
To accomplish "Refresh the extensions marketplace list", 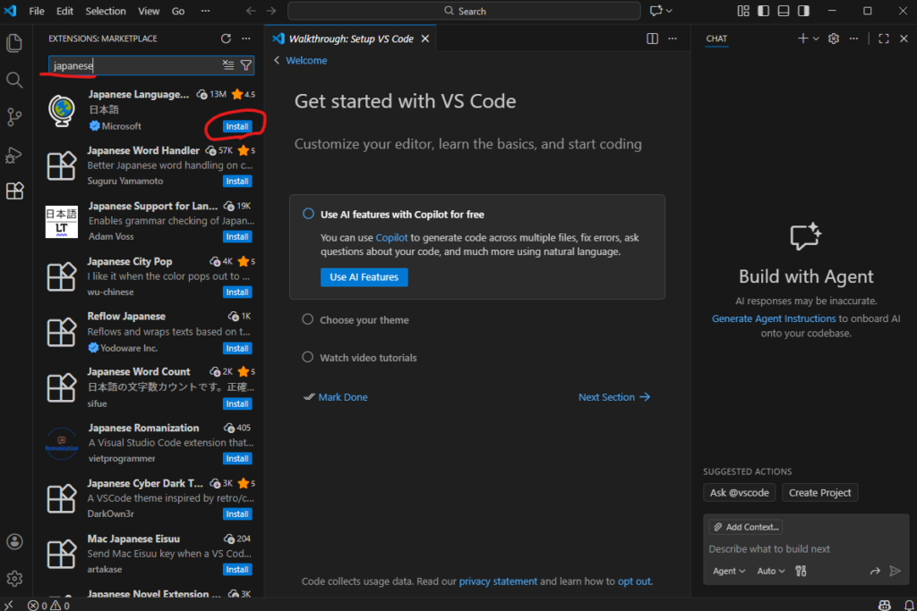I will 226,38.
